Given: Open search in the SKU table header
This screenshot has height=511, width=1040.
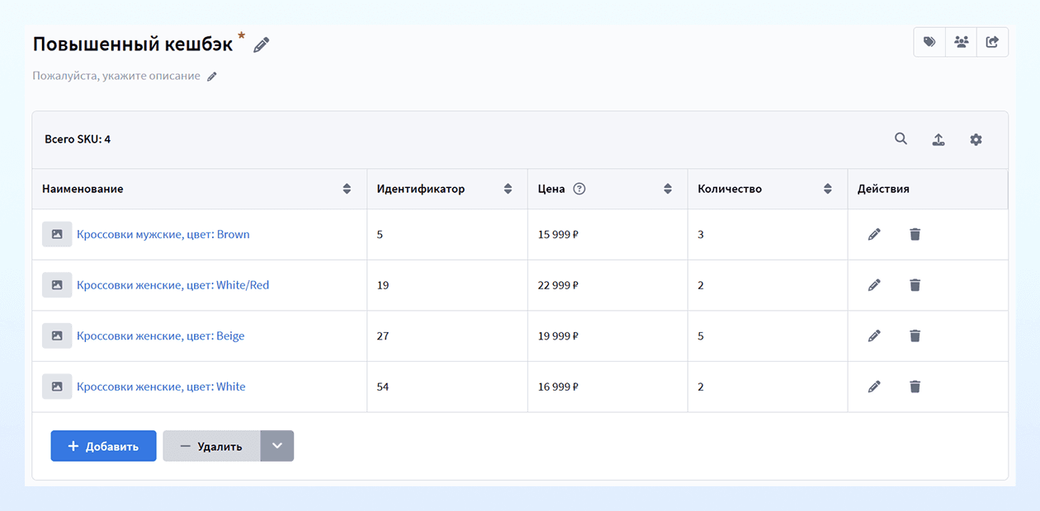Looking at the screenshot, I should click(901, 139).
